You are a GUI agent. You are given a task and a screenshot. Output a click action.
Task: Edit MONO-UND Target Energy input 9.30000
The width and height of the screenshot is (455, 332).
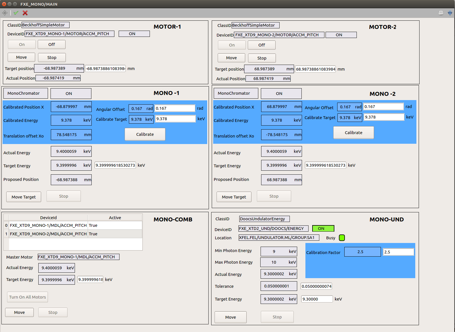[317, 299]
